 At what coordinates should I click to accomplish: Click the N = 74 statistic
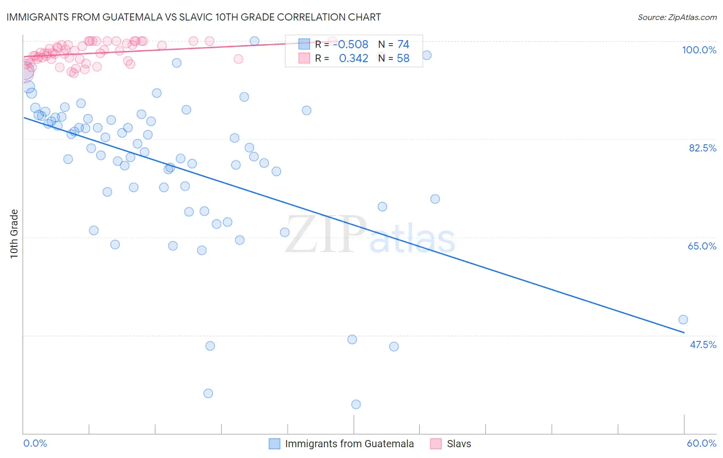[394, 44]
